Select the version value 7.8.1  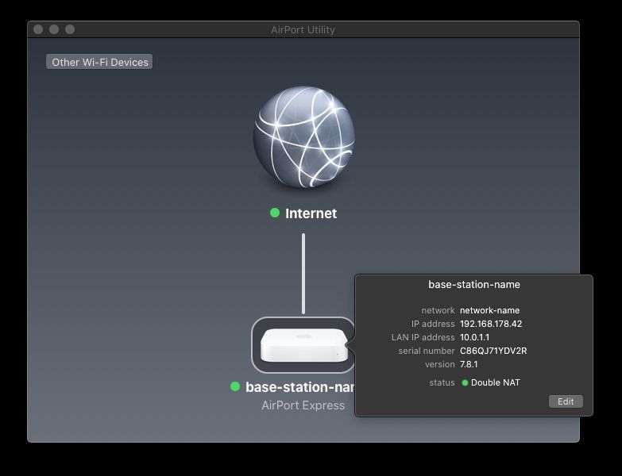469,364
